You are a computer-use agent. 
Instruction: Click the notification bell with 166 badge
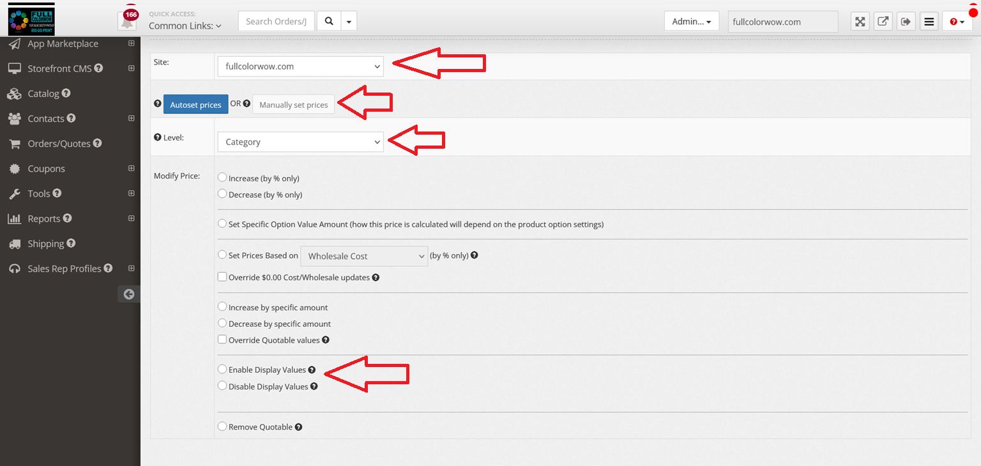128,21
